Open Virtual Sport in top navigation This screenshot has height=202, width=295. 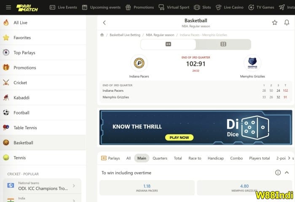[x=174, y=7]
